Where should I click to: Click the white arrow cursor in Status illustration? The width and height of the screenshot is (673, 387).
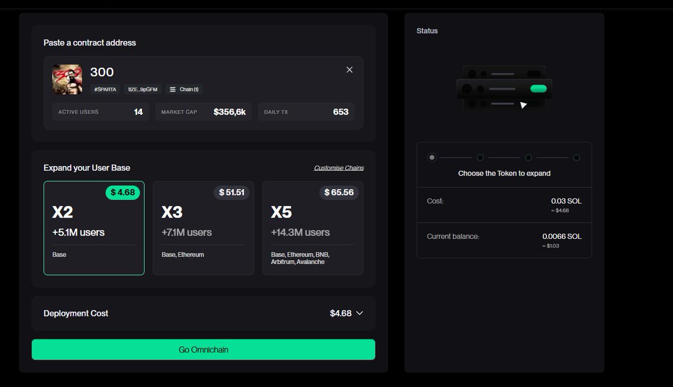[x=524, y=104]
